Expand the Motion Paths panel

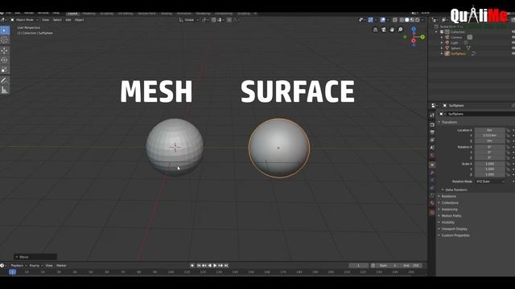[451, 216]
